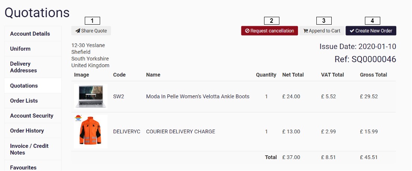Click the Share Quote paper-plane icon
Viewport: 412px width, 171px height.
78,31
